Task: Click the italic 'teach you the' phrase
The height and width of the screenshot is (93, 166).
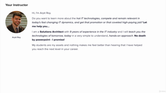Action: pos(137,32)
